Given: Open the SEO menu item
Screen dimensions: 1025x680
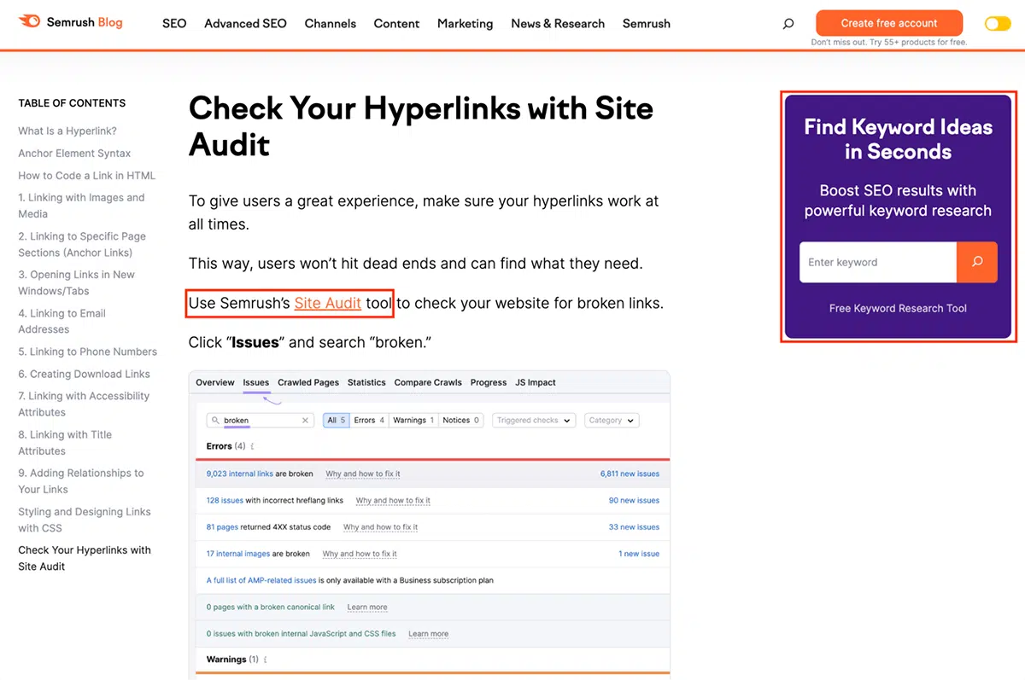Looking at the screenshot, I should 174,24.
